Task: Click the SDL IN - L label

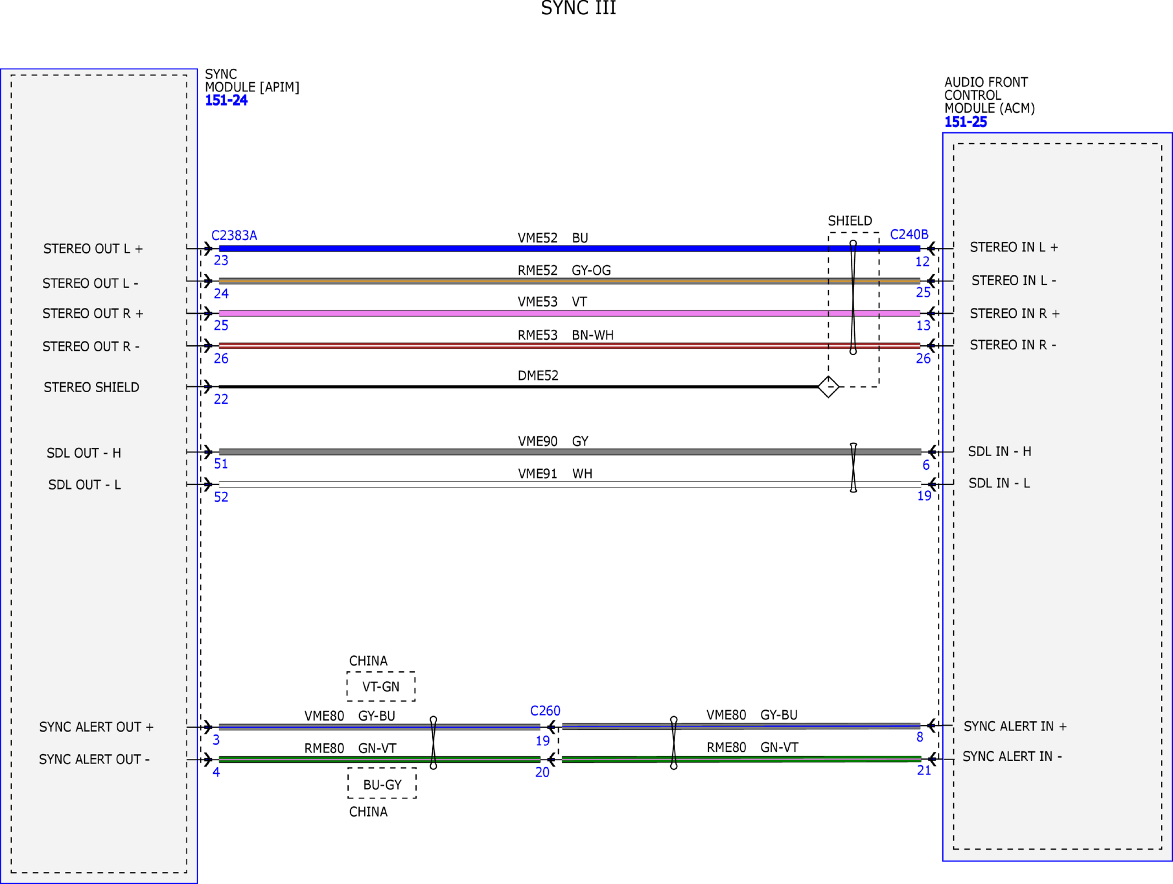Action: (999, 483)
